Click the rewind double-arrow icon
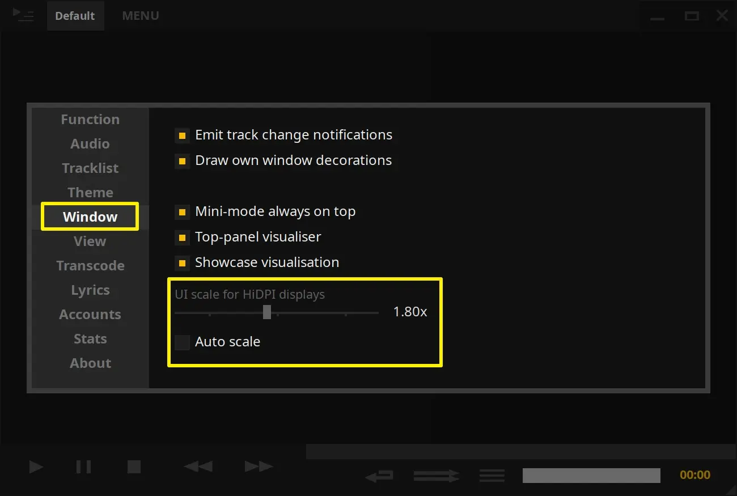 [198, 467]
